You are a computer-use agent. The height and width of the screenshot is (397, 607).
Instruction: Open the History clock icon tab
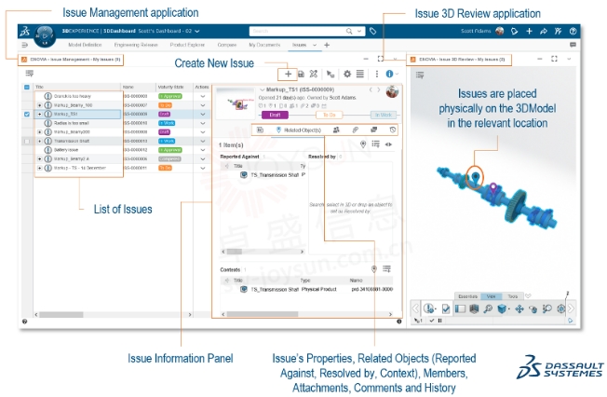393,130
